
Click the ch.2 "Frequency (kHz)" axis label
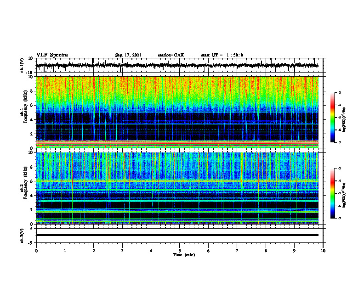(x=26, y=183)
